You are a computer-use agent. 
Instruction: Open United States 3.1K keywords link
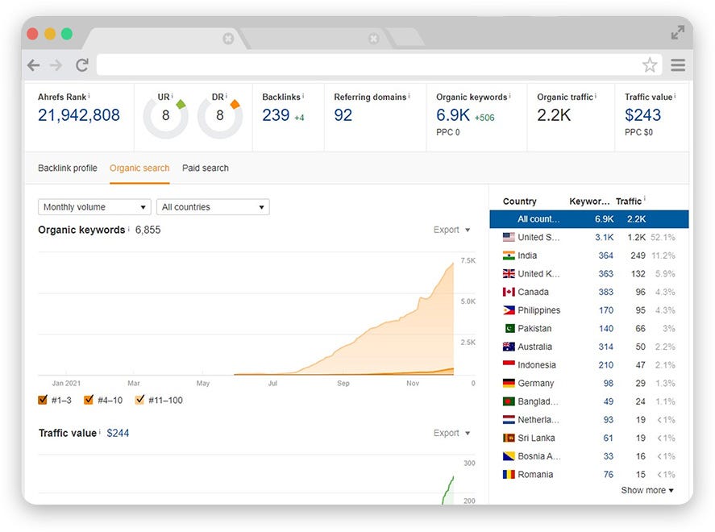coord(605,237)
